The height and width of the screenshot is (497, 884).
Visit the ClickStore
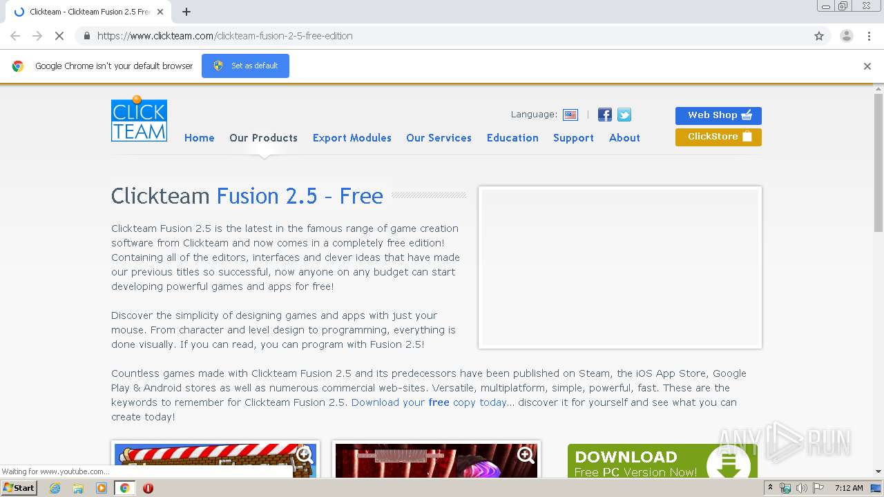click(718, 137)
